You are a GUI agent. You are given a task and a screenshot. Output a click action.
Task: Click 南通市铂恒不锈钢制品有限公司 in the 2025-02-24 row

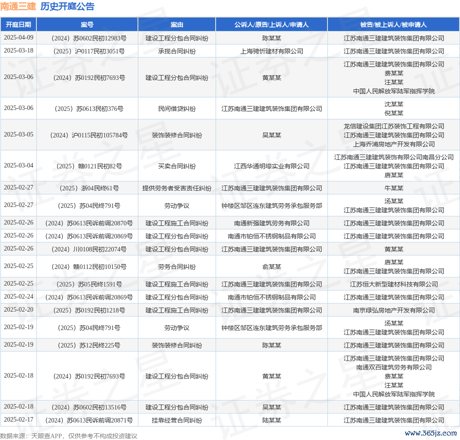(x=272, y=297)
